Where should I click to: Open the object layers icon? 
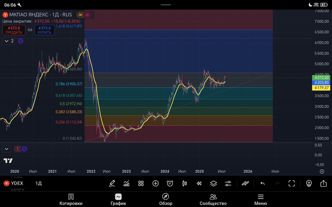(213, 183)
